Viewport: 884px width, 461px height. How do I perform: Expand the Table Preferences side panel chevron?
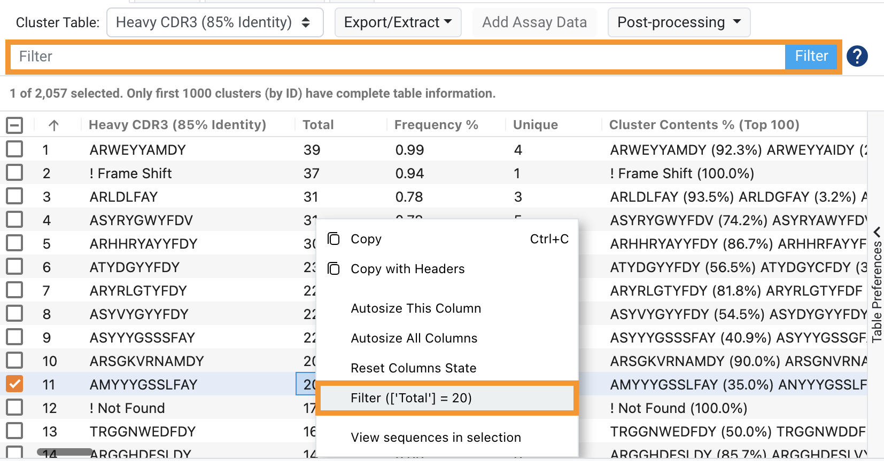pyautogui.click(x=877, y=232)
